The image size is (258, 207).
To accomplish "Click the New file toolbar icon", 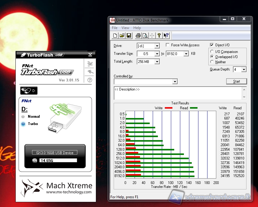I will pos(115,36).
